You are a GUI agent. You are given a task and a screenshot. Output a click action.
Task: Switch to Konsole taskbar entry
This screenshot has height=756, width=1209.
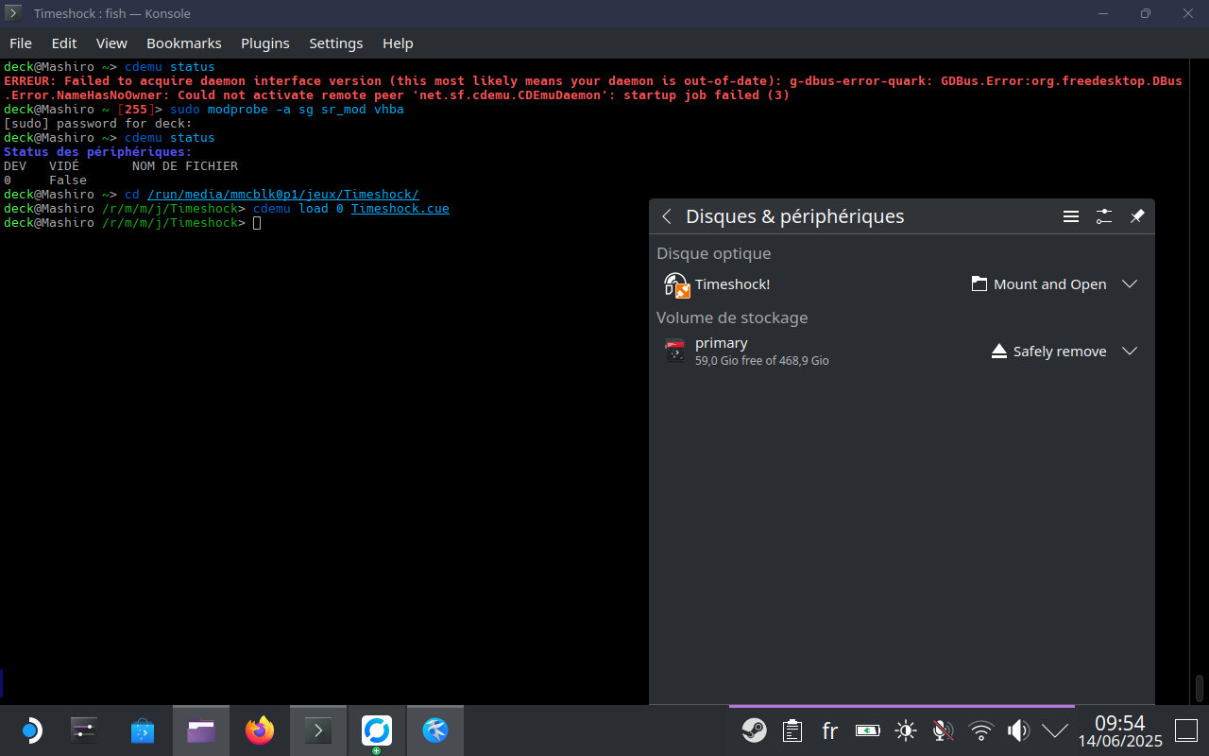coord(318,730)
